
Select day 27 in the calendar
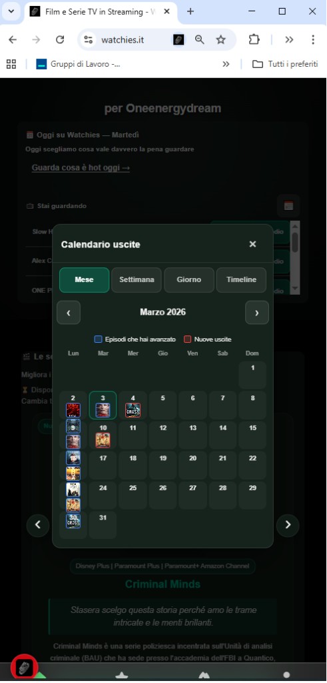192,496
